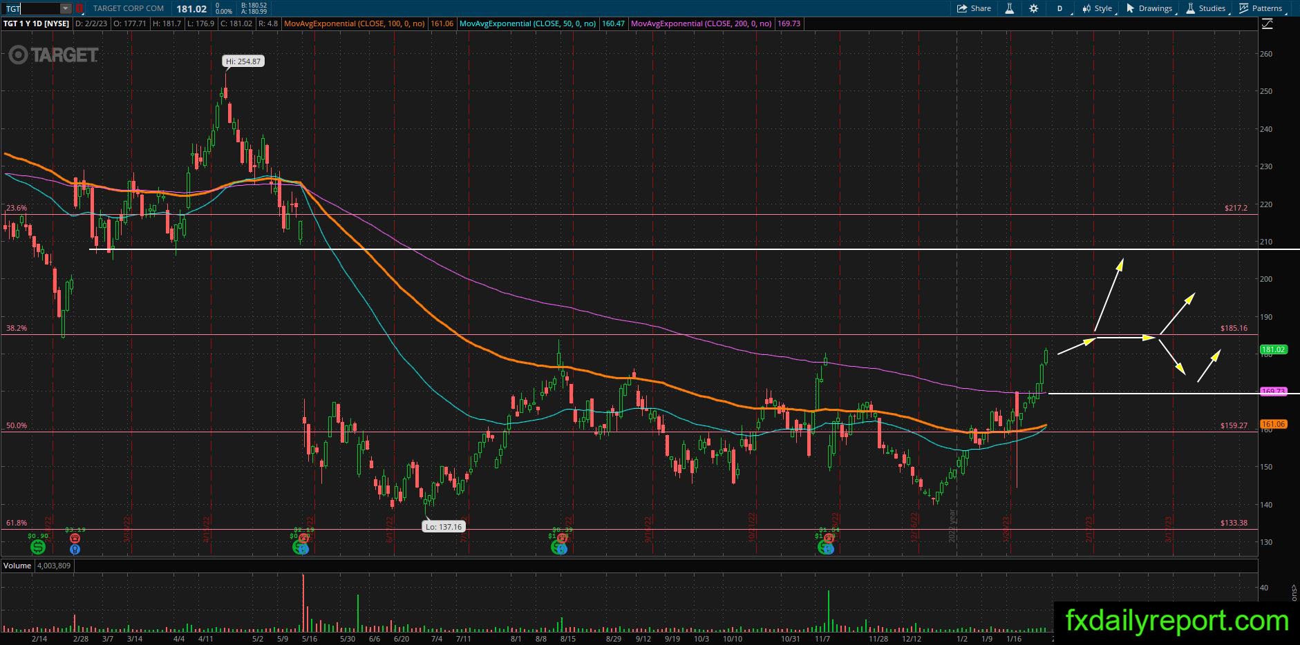Viewport: 1300px width, 645px height.
Task: Click the pink 169.73 EMA value in the header
Action: pos(789,23)
